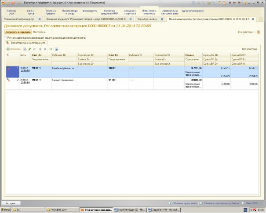Image resolution: width=266 pixels, height=213 pixels.
Task: Open the upper Все действия dropdown
Action: point(246,32)
